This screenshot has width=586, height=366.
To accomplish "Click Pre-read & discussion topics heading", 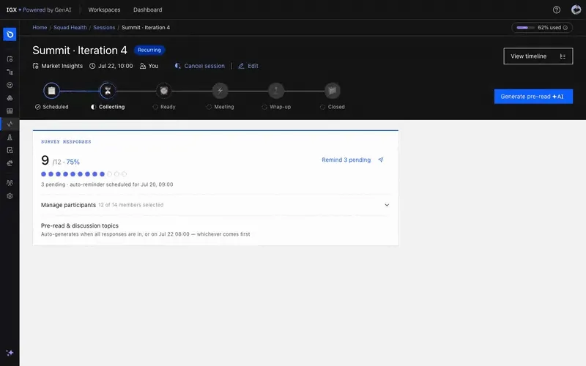I will (80, 225).
